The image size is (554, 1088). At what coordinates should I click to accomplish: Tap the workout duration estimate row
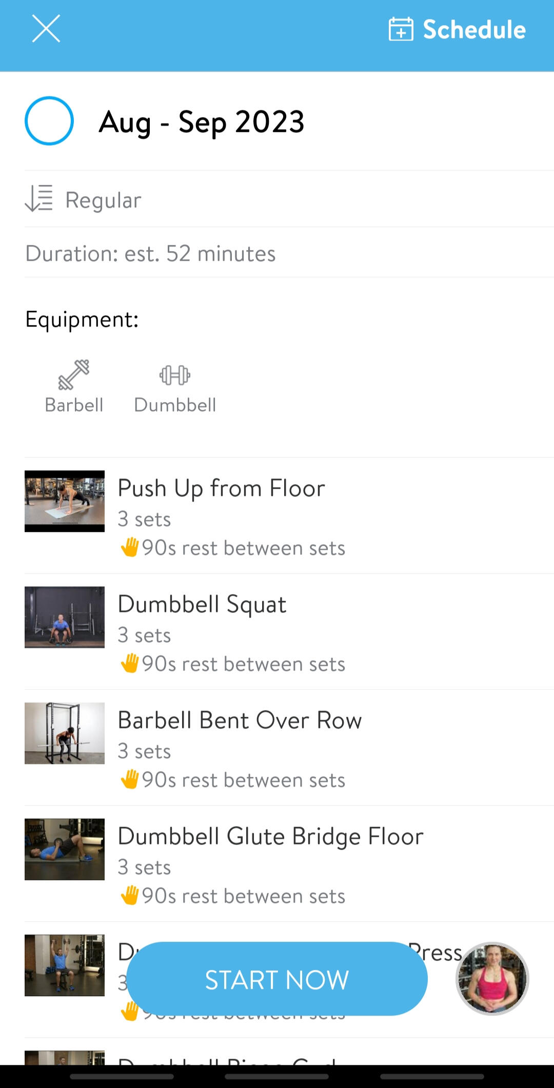point(150,254)
